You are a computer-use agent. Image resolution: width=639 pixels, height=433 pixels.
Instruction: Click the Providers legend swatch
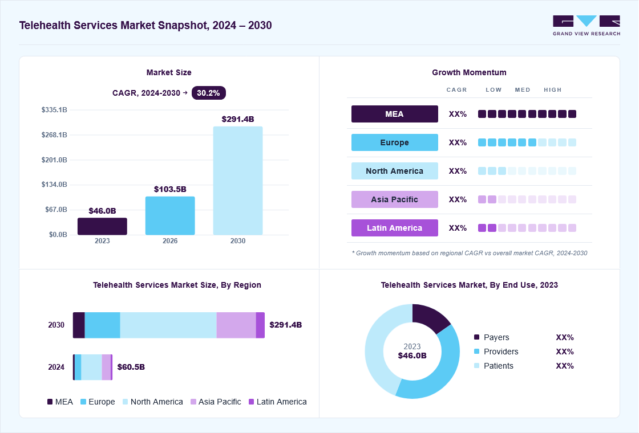pyautogui.click(x=477, y=351)
